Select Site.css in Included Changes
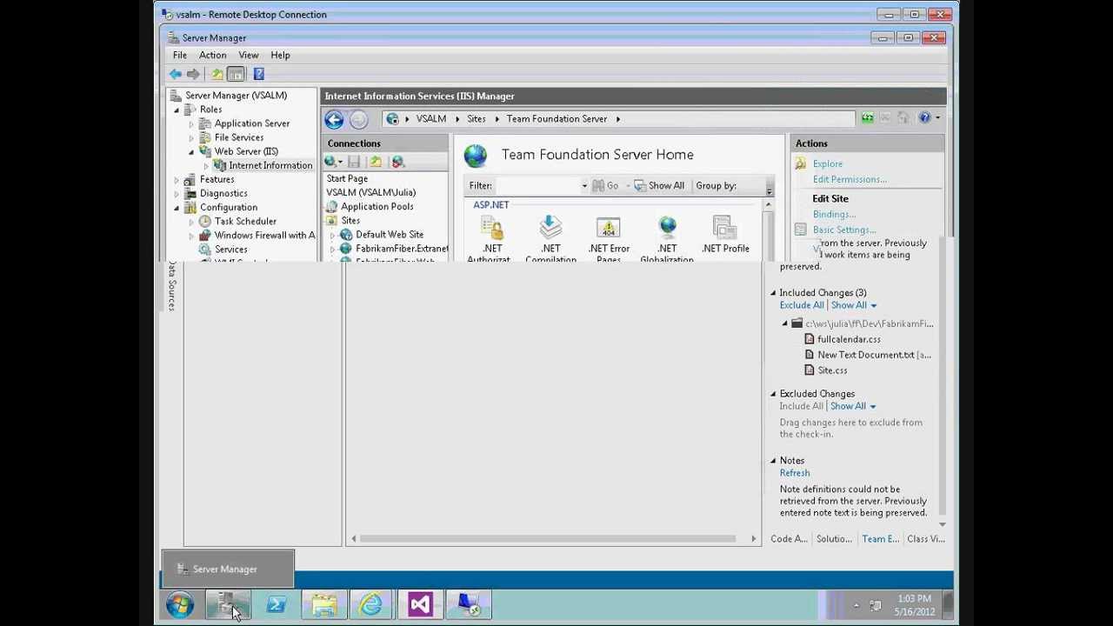This screenshot has height=626, width=1113. point(832,370)
